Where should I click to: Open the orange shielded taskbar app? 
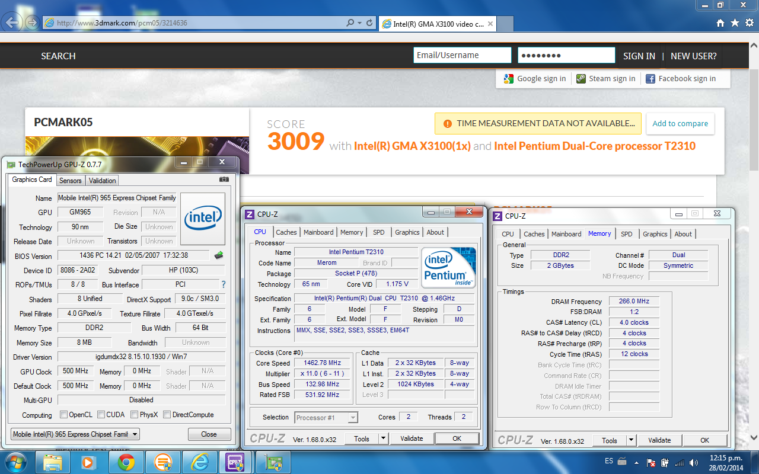click(x=162, y=462)
